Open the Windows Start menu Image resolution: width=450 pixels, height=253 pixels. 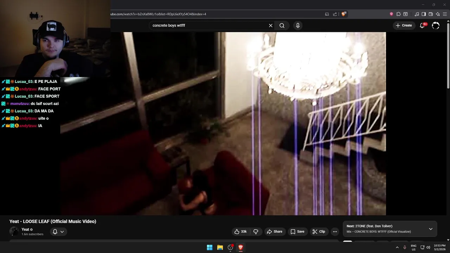210,247
